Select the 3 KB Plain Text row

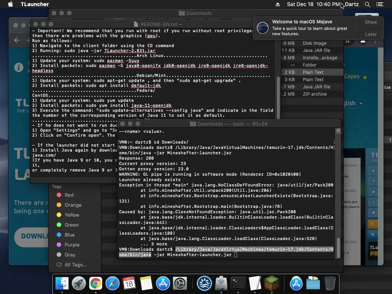(x=312, y=80)
